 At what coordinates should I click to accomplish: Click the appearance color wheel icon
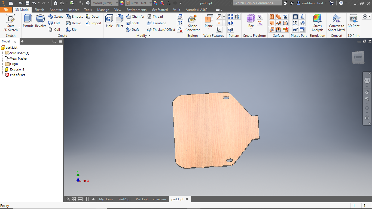pyautogui.click(x=121, y=3)
